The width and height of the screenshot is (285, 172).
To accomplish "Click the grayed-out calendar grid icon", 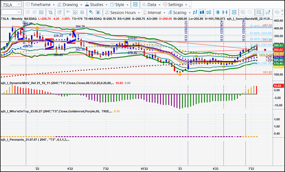I will pos(41,12).
